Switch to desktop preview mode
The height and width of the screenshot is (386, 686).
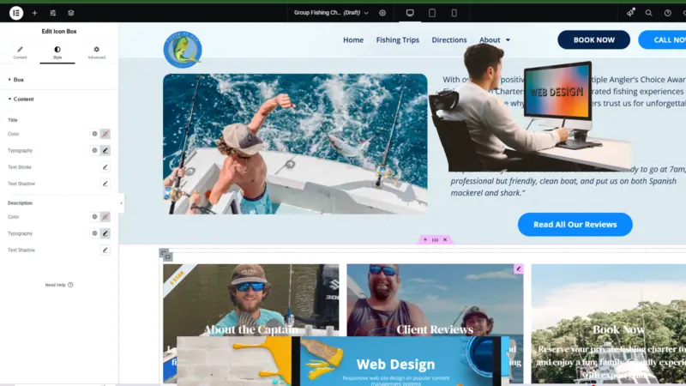pyautogui.click(x=410, y=13)
